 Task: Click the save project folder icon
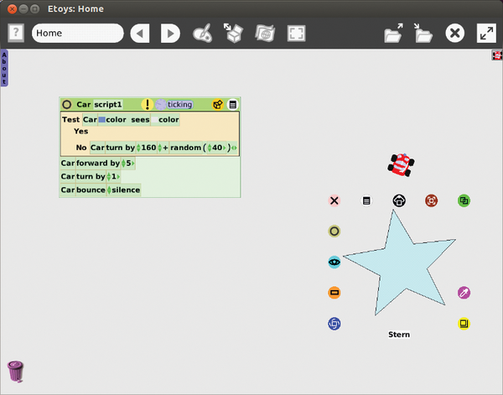click(x=423, y=33)
